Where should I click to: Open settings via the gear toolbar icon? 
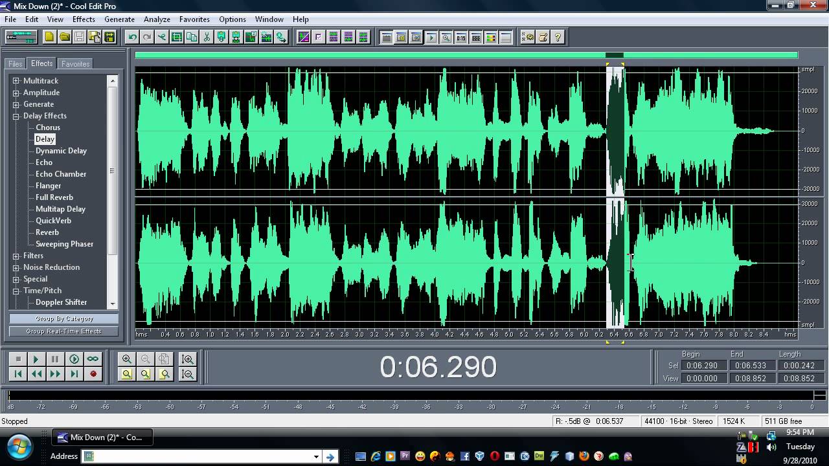click(x=528, y=37)
